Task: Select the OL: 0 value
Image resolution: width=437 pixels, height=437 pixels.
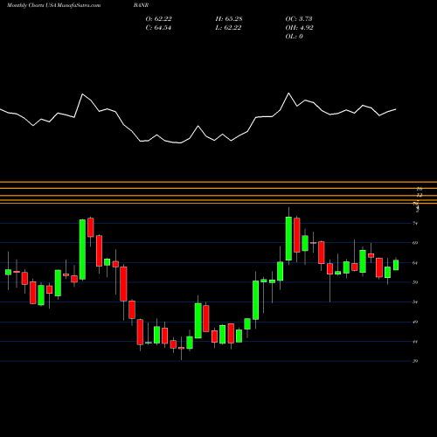Action: pyautogui.click(x=294, y=37)
